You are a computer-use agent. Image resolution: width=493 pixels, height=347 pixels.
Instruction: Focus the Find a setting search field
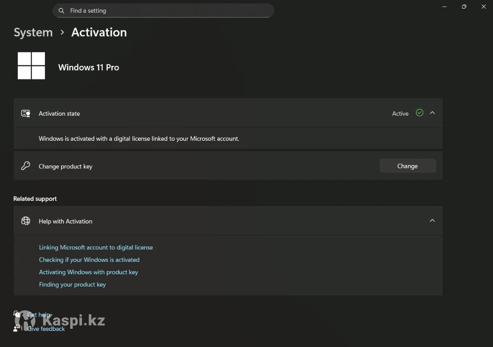pos(165,11)
